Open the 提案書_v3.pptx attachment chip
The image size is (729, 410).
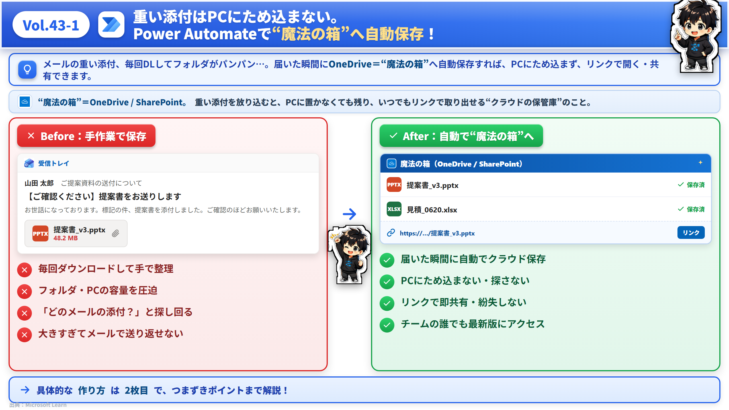pos(76,233)
